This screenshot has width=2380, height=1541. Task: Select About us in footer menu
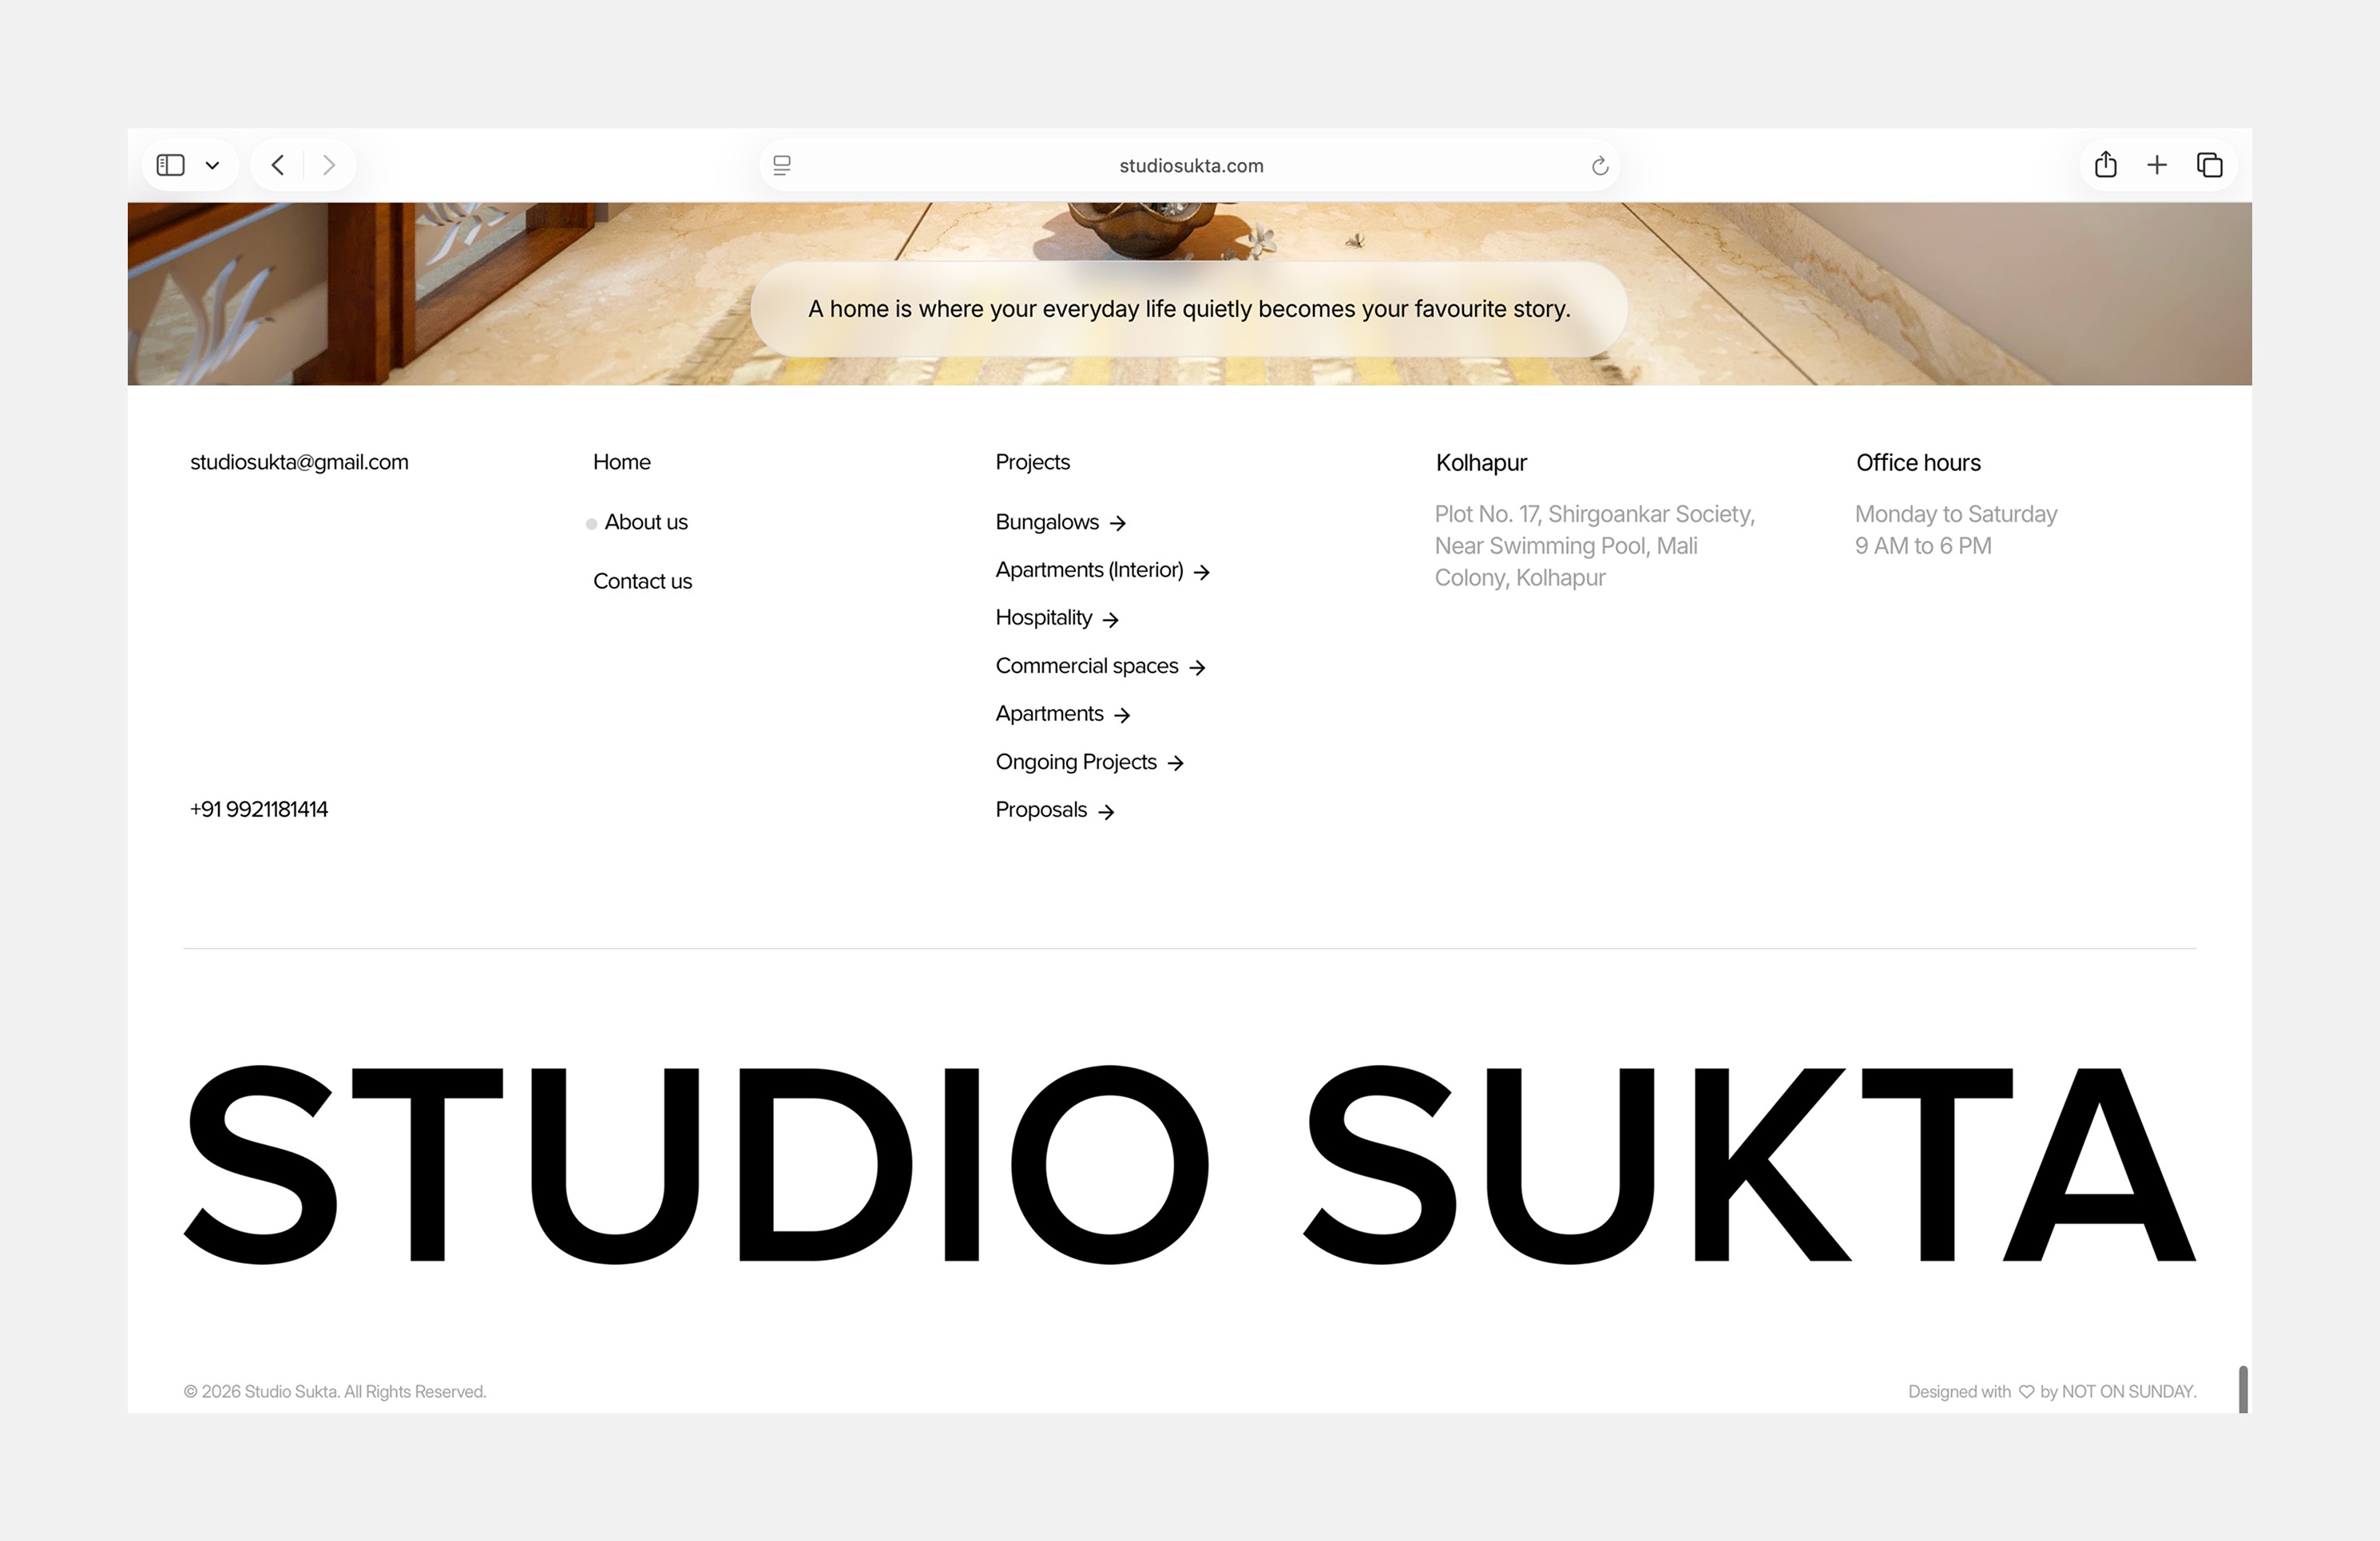646,522
